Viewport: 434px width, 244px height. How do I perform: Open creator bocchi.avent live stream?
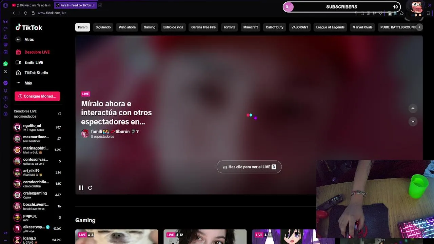(37, 206)
